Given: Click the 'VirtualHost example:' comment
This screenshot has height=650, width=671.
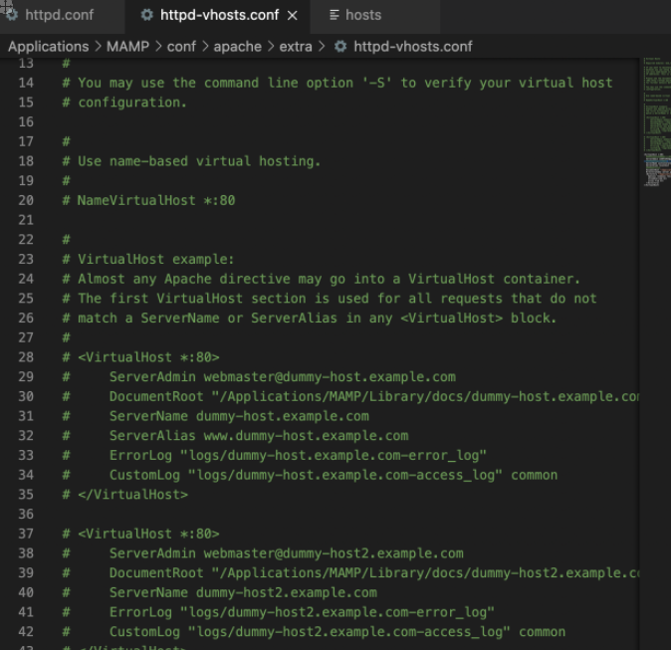Looking at the screenshot, I should 148,260.
